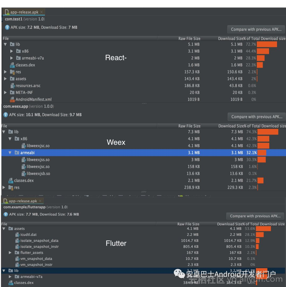
Task: Close the Flutter app-release.apk tab
Action: pos(40,201)
